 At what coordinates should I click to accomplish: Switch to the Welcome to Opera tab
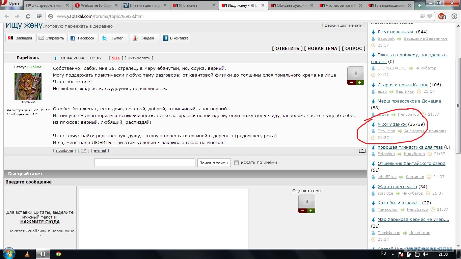coord(96,5)
